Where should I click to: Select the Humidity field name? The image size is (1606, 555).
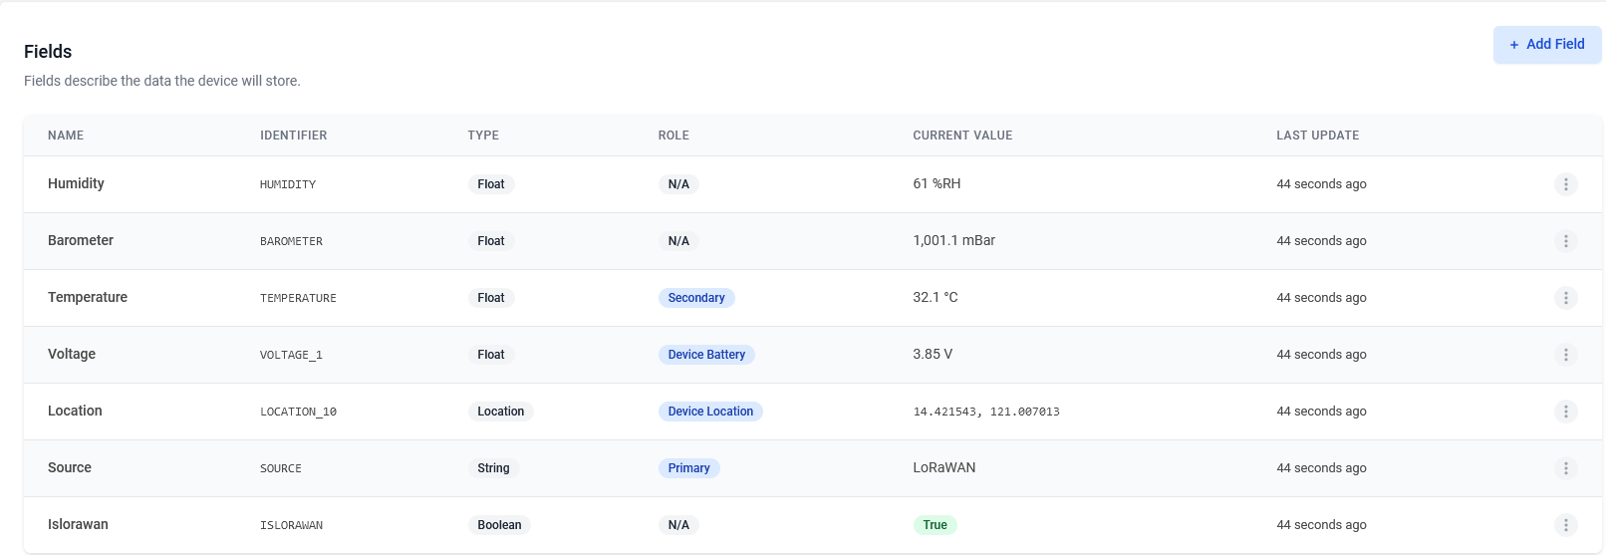tap(76, 183)
